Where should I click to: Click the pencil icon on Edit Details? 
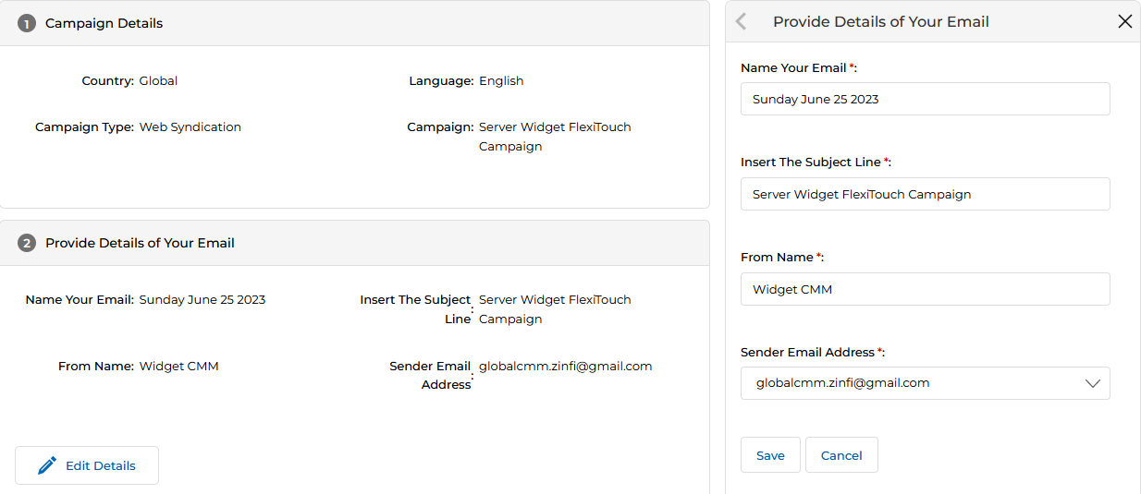pos(47,465)
